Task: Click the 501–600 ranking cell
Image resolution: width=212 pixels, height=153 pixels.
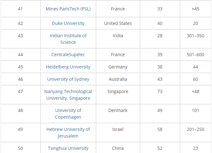Action: pos(196,55)
